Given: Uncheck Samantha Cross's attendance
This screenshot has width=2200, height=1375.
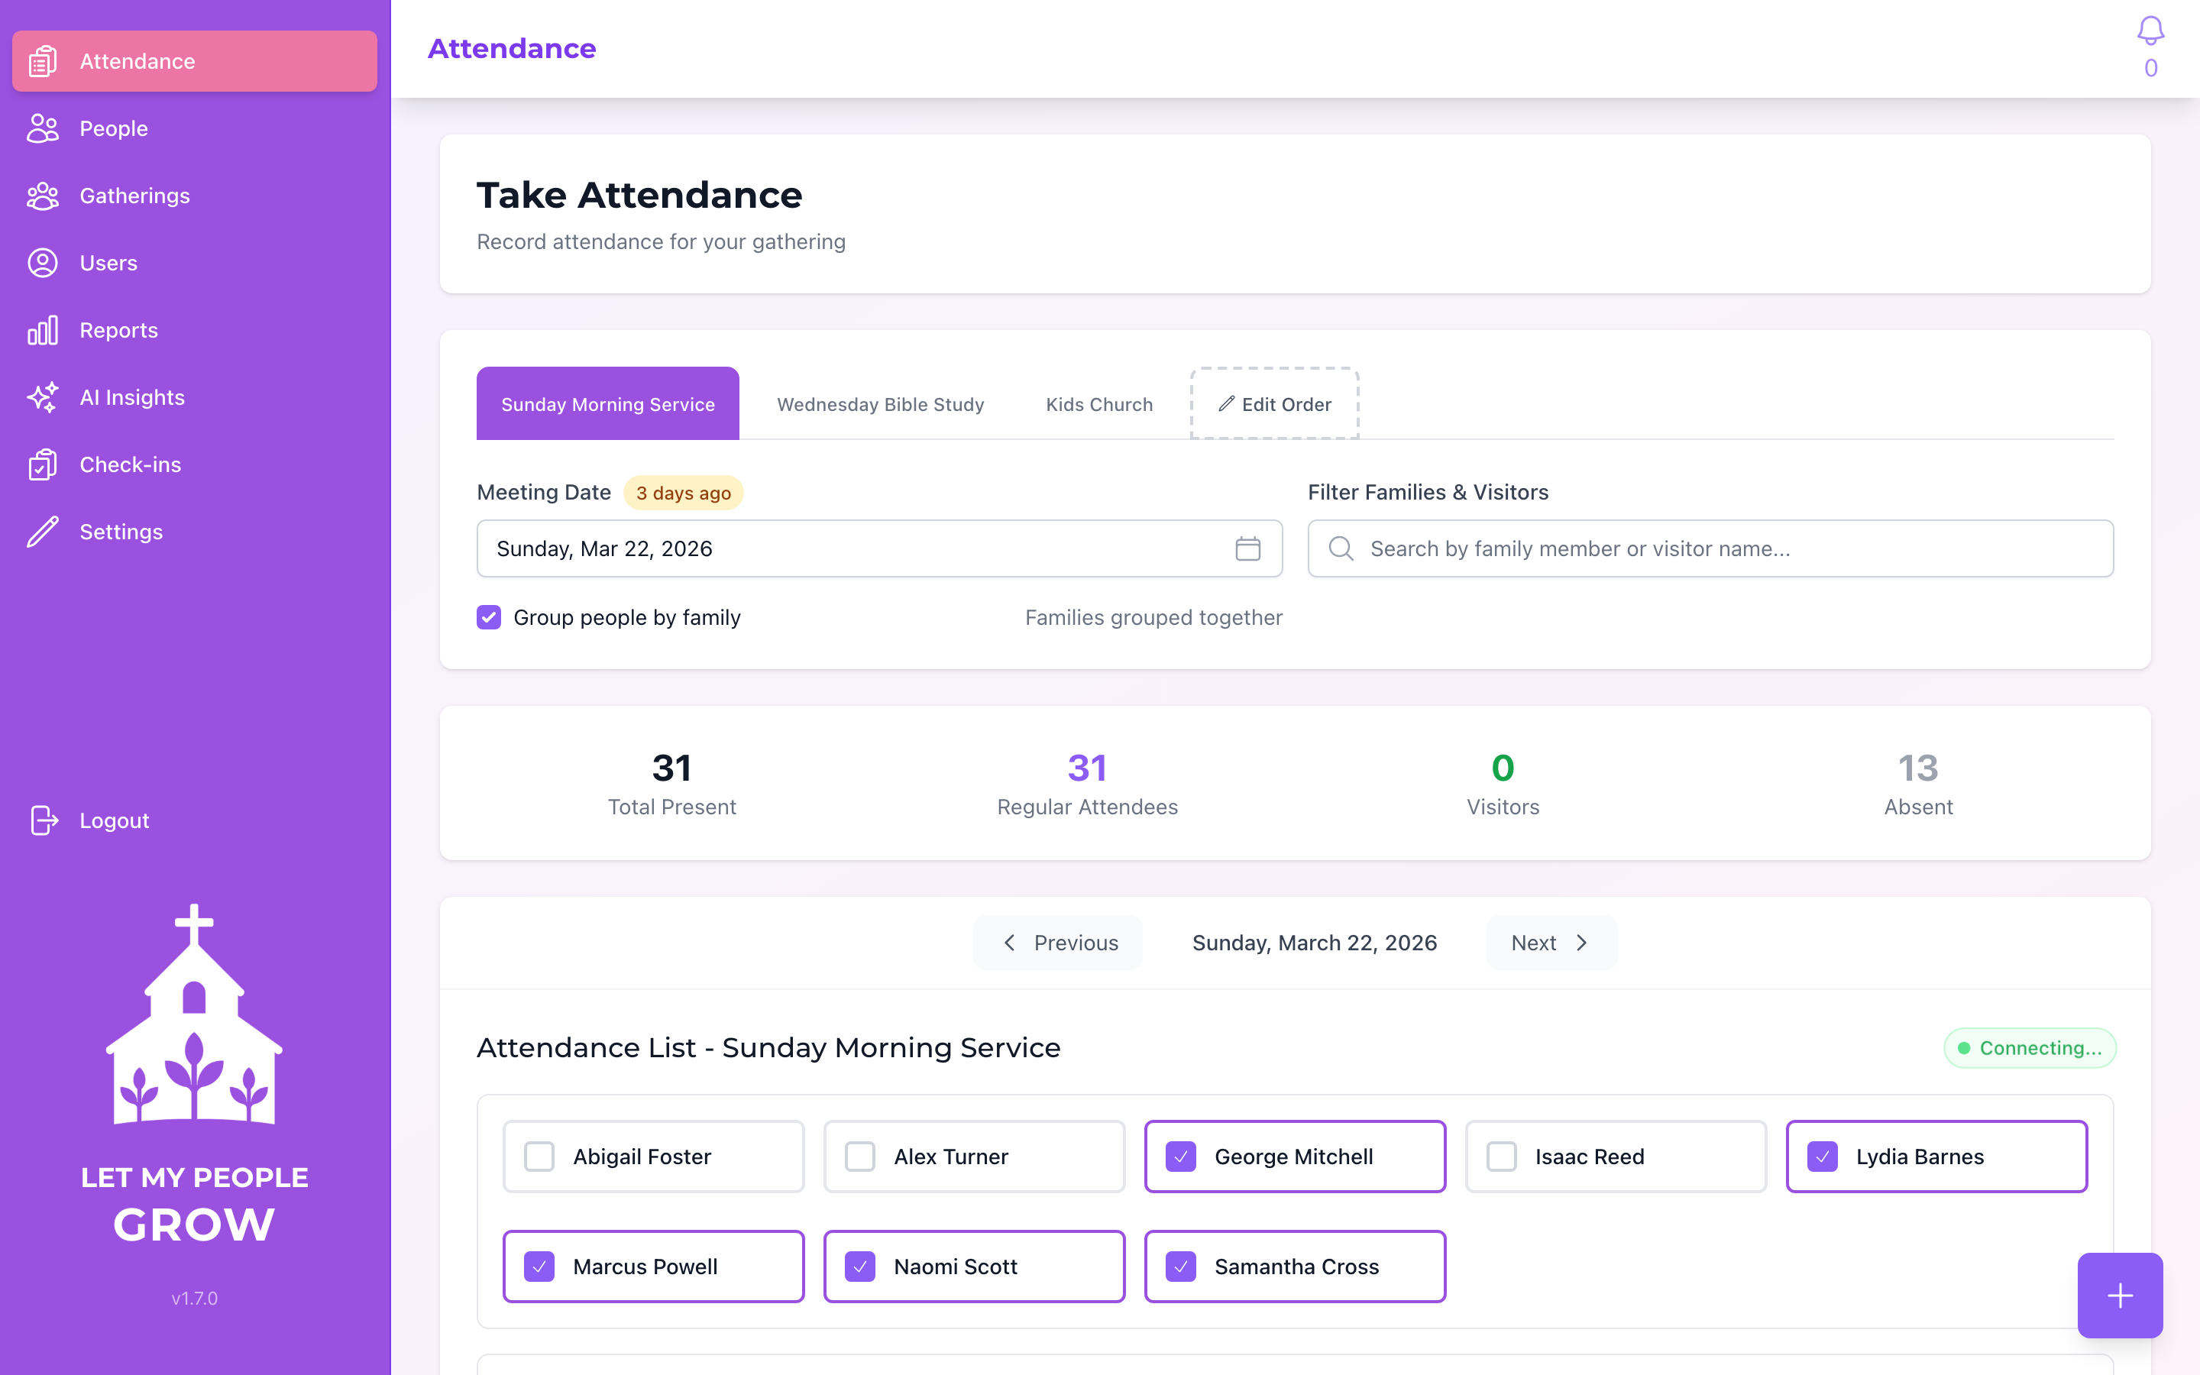Looking at the screenshot, I should click(x=1181, y=1266).
